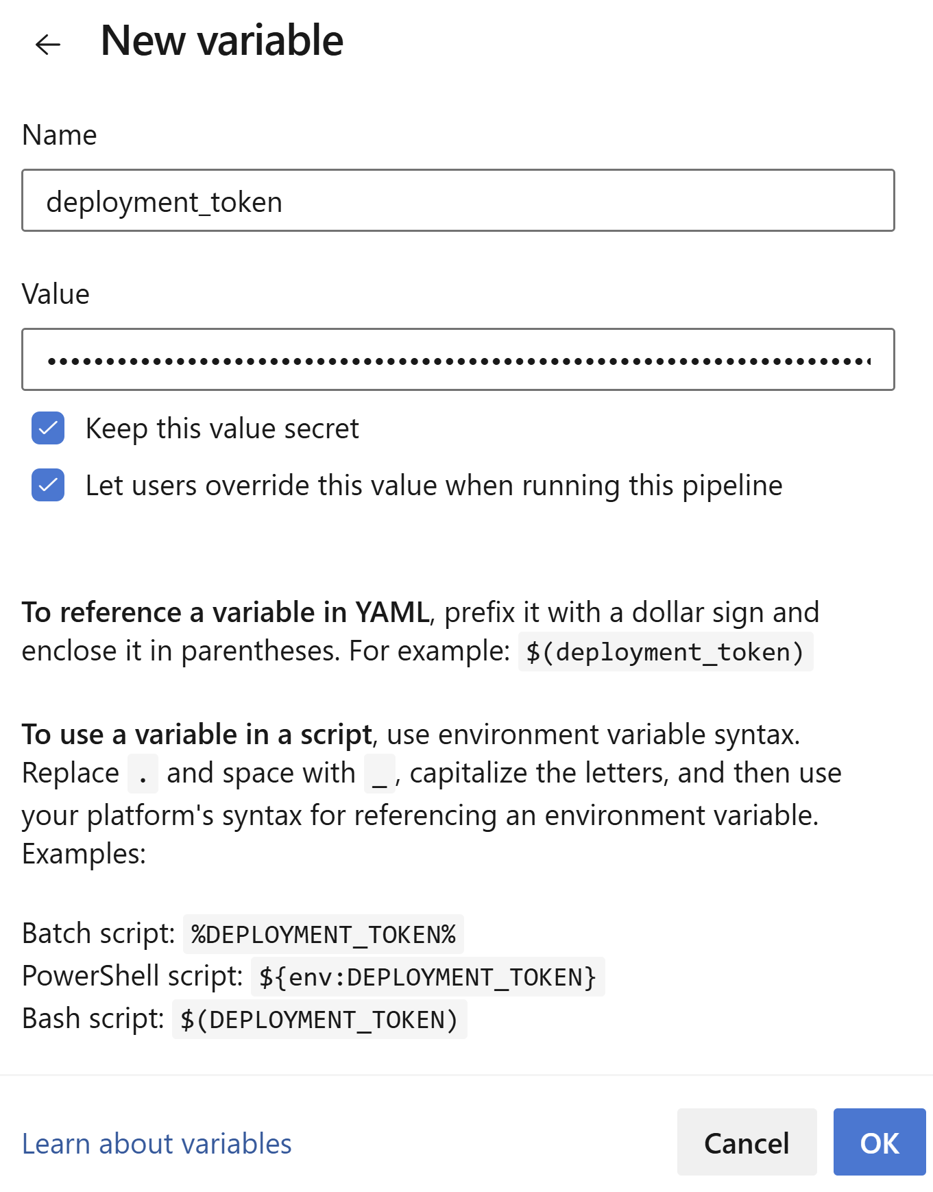
Task: Uncheck the Keep this value secret checkbox
Action: [x=48, y=428]
